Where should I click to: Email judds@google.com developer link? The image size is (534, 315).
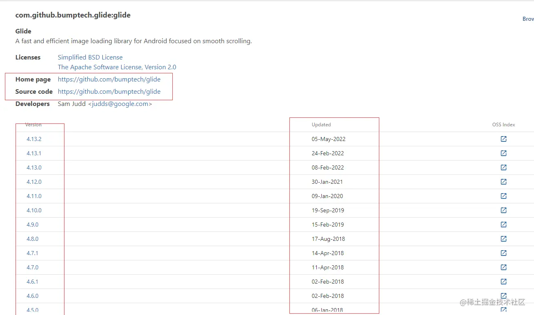tap(120, 104)
